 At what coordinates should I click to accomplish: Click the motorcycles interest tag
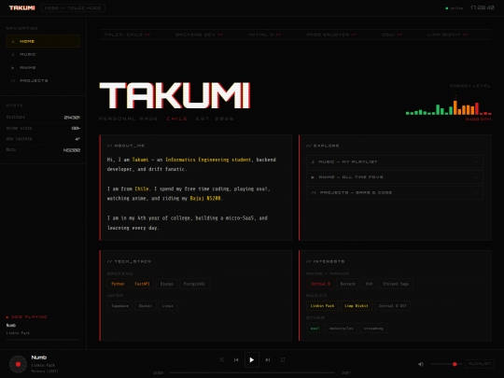342,329
